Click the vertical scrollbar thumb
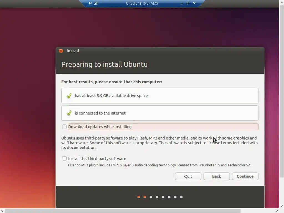The width and height of the screenshot is (284, 213). pos(282,91)
